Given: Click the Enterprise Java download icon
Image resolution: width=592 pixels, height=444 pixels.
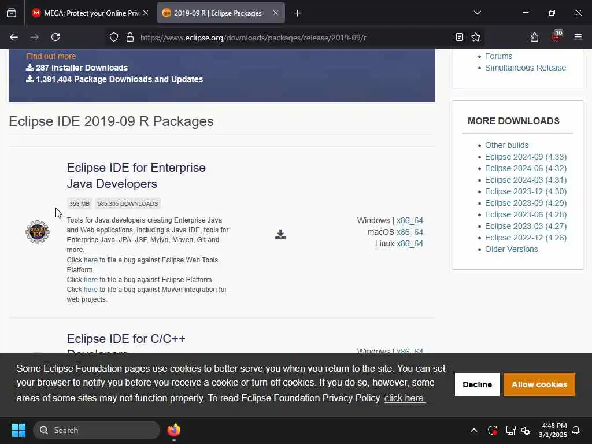Looking at the screenshot, I should tap(280, 235).
